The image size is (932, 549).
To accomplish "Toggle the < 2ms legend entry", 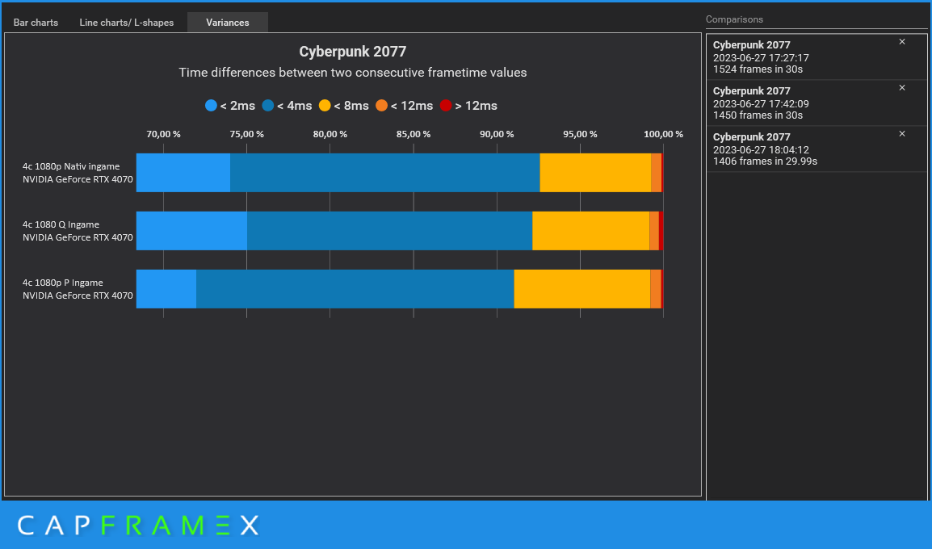I will (230, 106).
